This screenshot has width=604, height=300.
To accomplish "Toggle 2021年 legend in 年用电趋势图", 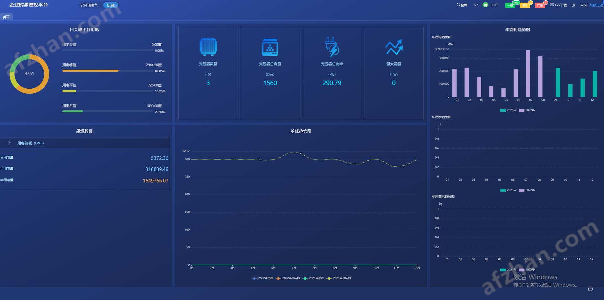I will 508,110.
